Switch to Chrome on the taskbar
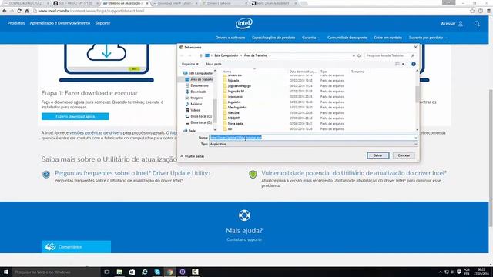Screen dimensions: 493x277 (169, 272)
